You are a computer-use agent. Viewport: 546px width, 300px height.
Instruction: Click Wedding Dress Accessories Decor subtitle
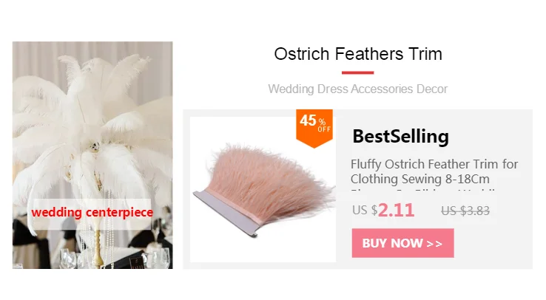(357, 89)
